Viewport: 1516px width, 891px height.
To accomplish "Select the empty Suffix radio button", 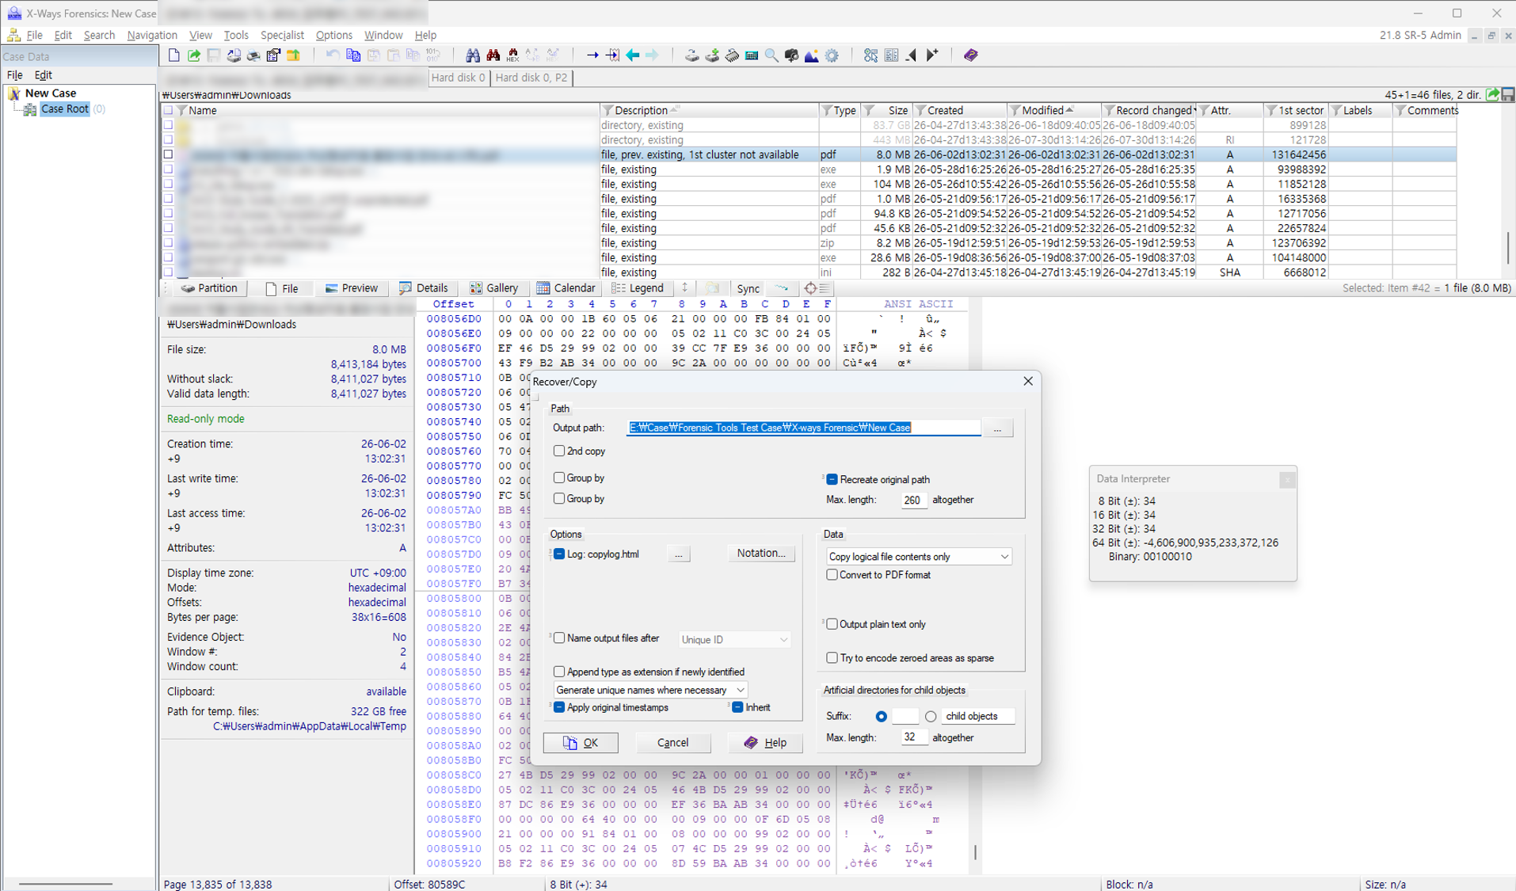I will coord(881,716).
